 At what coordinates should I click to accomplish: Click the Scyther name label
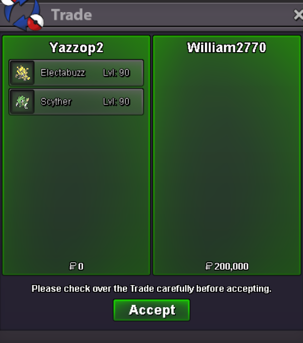pyautogui.click(x=56, y=102)
